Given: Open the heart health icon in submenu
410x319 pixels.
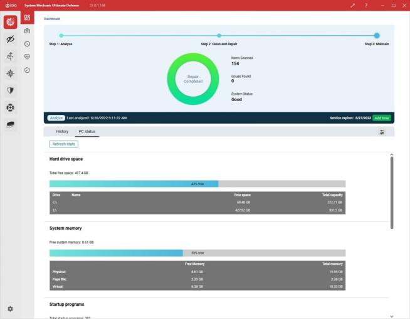Looking at the screenshot, I should [27, 57].
